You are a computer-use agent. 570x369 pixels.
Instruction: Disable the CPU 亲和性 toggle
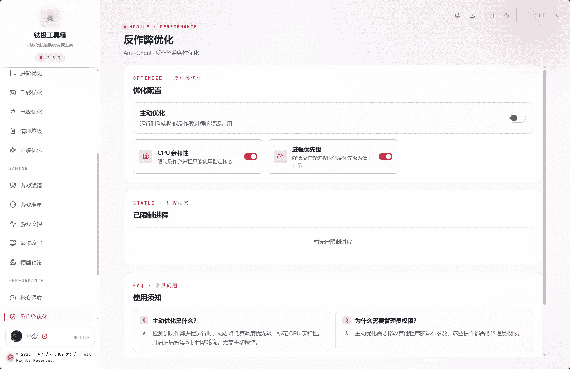click(x=251, y=156)
